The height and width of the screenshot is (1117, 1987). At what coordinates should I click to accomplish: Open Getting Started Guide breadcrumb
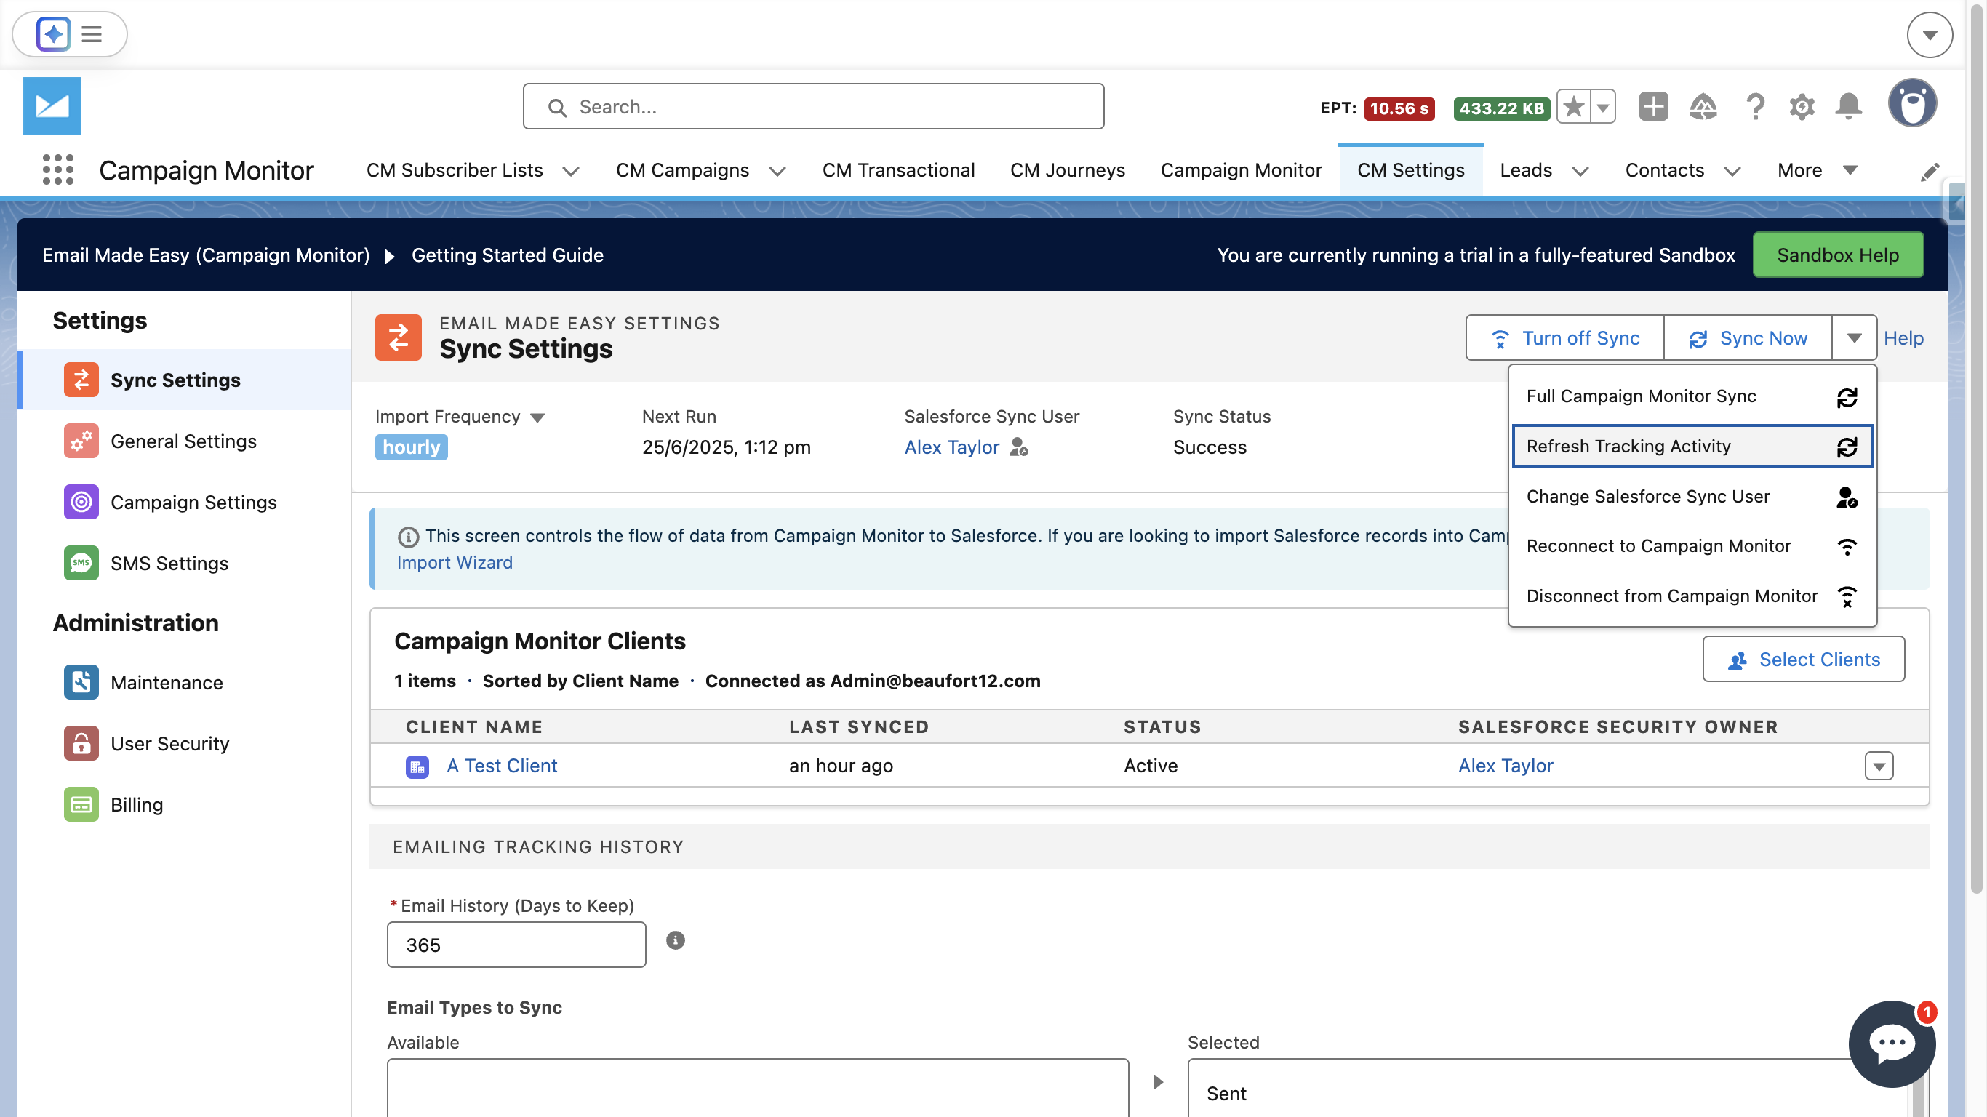click(x=507, y=255)
